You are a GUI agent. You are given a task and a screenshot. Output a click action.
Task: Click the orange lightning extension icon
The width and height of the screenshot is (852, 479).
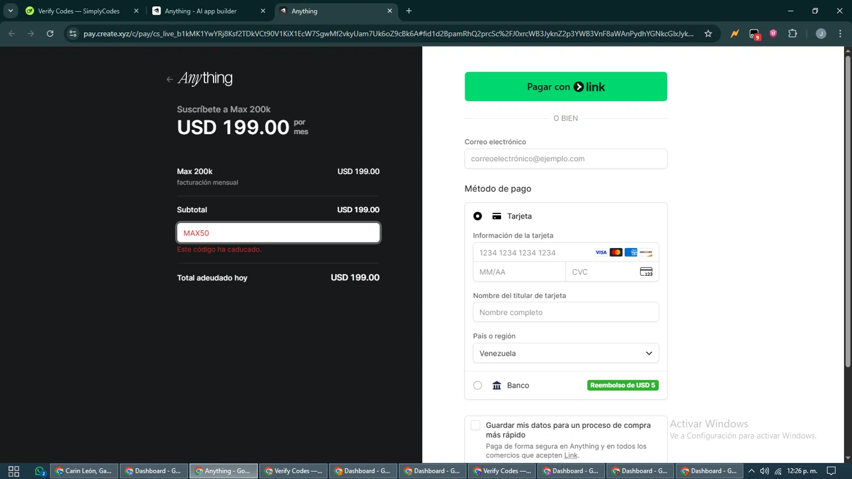735,33
